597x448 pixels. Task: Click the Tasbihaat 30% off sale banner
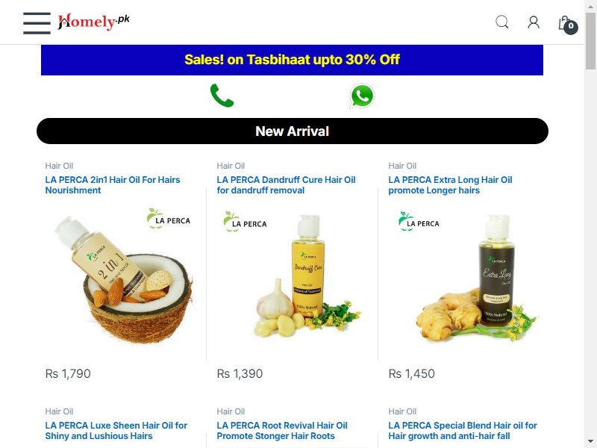point(292,60)
